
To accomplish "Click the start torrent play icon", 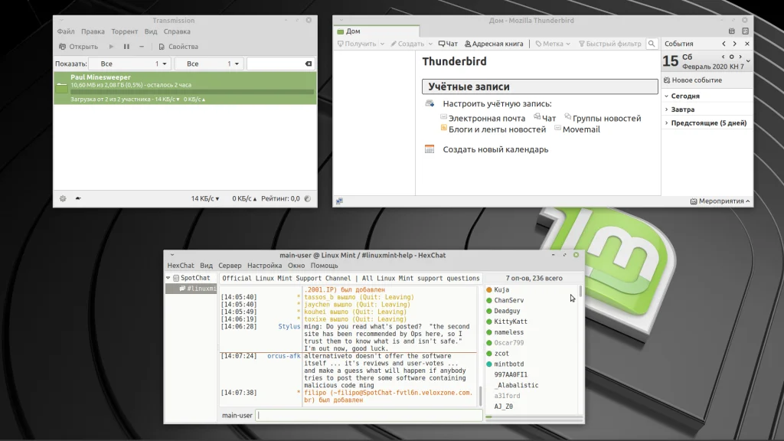I will coord(112,47).
